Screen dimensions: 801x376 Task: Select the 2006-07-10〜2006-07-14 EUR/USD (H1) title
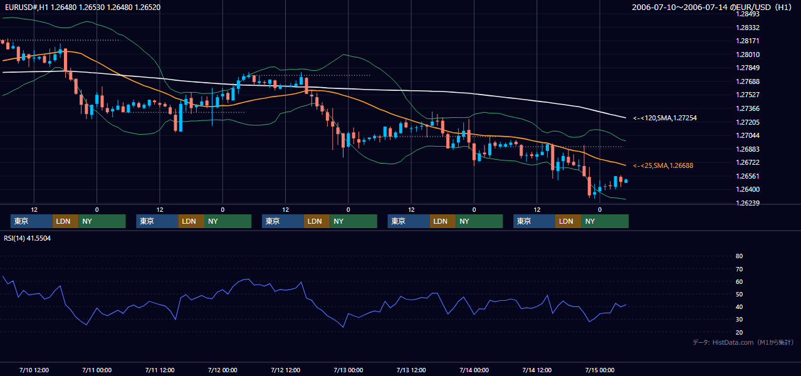click(x=712, y=8)
